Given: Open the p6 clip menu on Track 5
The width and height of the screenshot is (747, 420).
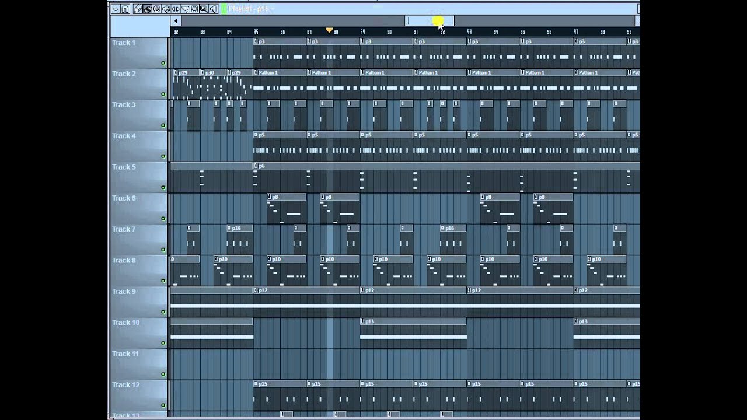Looking at the screenshot, I should (x=256, y=166).
